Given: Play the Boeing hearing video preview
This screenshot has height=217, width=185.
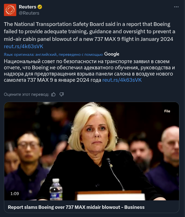Looking at the screenshot, I should (x=92, y=151).
